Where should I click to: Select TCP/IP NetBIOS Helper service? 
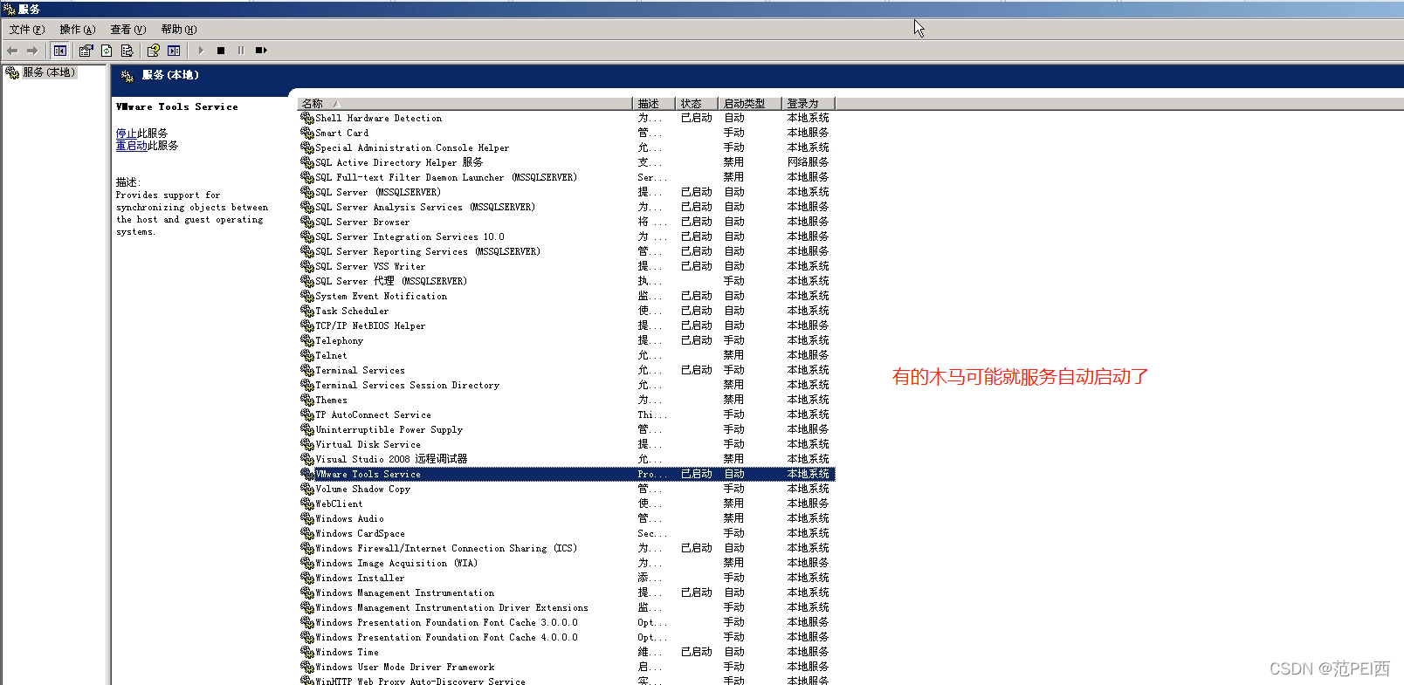click(x=567, y=325)
